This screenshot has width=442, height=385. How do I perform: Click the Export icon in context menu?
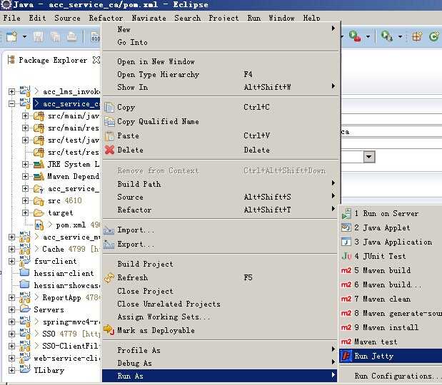109,245
